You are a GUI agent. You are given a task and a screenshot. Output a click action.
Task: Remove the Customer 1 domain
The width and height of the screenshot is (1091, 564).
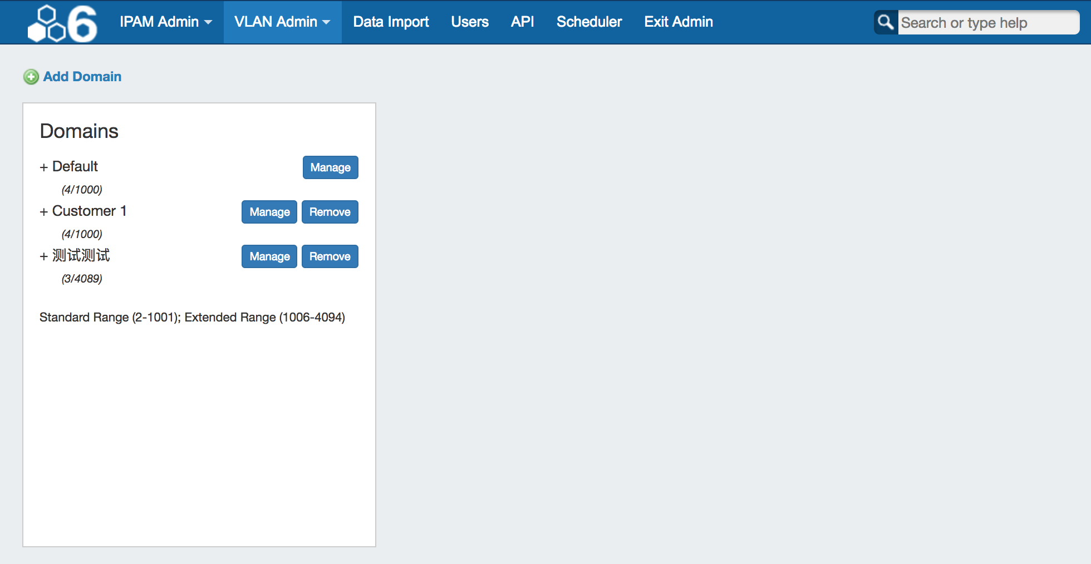pyautogui.click(x=330, y=212)
